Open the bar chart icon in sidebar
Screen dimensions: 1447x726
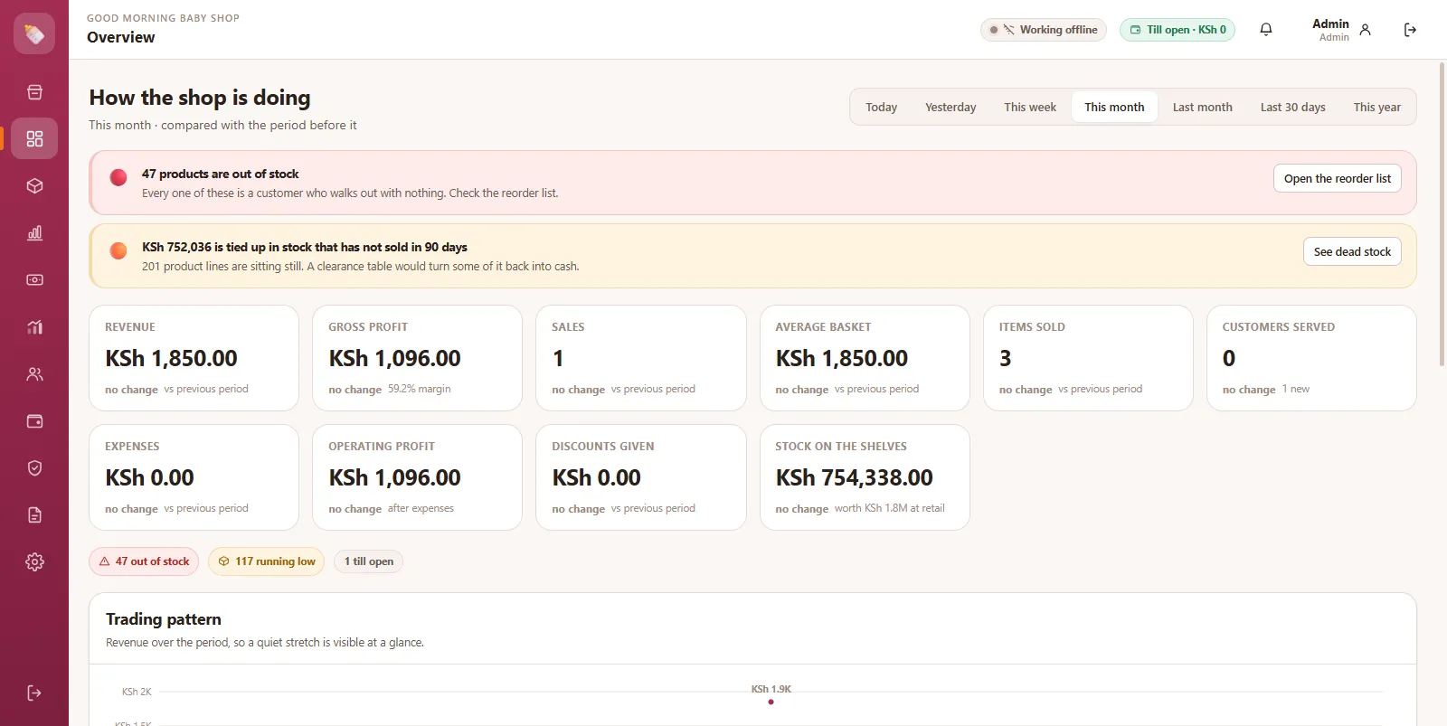pos(34,232)
